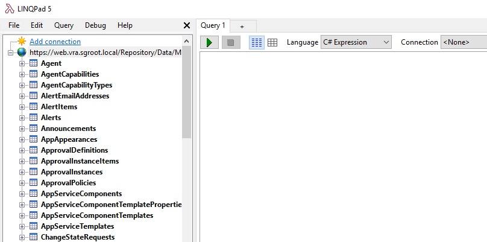Click the table icon beside AppServiceComponentTemplateProperties
The height and width of the screenshot is (242, 487).
(33, 205)
